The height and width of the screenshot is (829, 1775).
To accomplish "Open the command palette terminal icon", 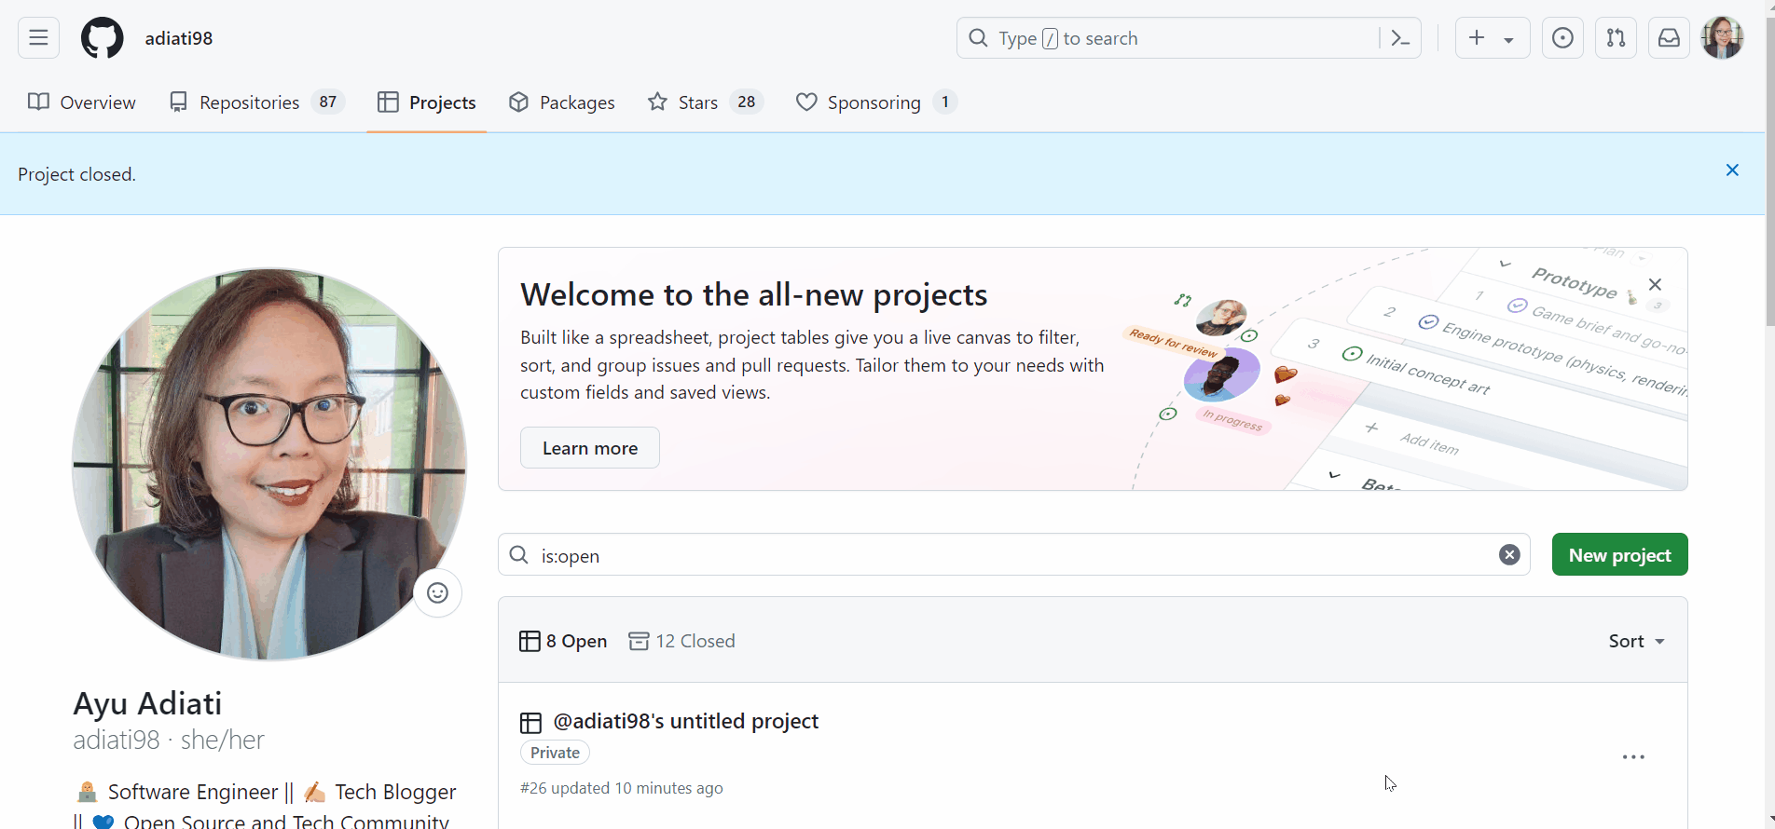I will pyautogui.click(x=1401, y=37).
